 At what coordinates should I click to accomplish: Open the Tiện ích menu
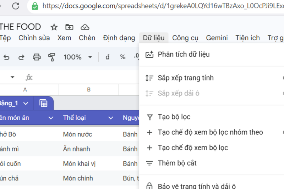click(247, 38)
